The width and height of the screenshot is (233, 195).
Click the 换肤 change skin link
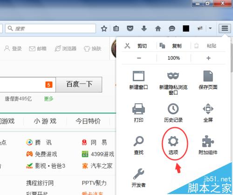pyautogui.click(x=93, y=49)
